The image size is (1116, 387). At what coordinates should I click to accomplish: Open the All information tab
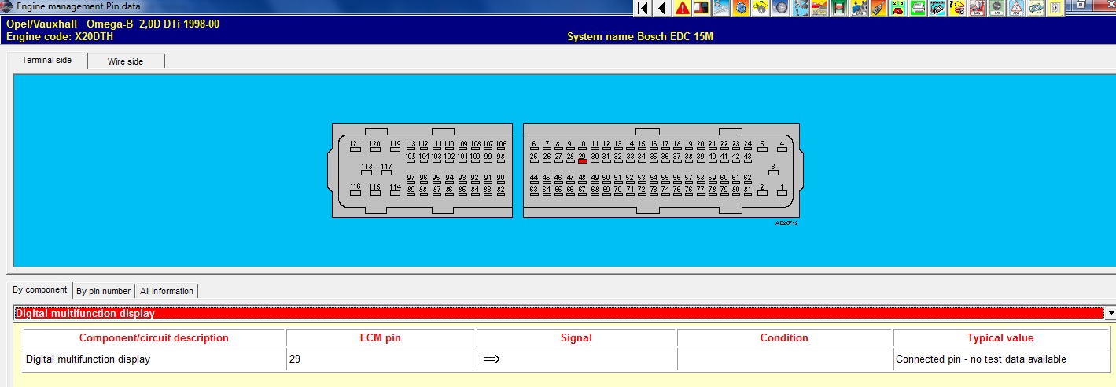(167, 291)
